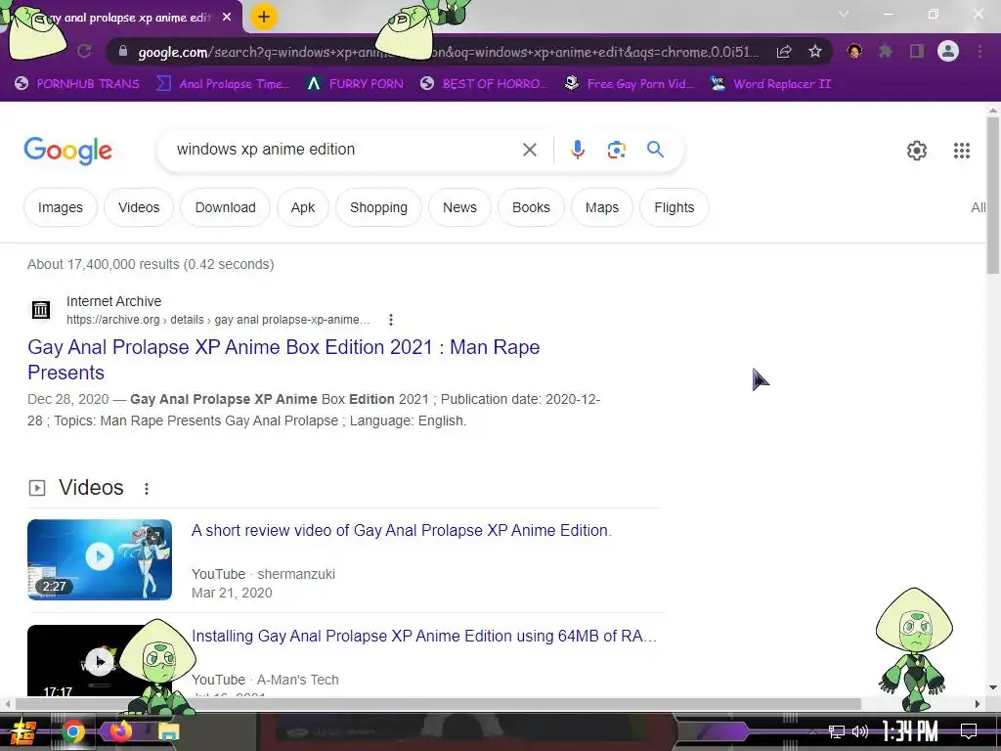Open the BEST OF HORRO... bookmark
Image resolution: width=1001 pixels, height=751 pixels.
483,84
